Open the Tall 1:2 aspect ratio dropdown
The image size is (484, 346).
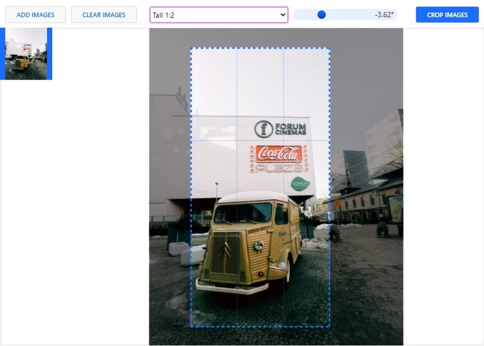(219, 15)
